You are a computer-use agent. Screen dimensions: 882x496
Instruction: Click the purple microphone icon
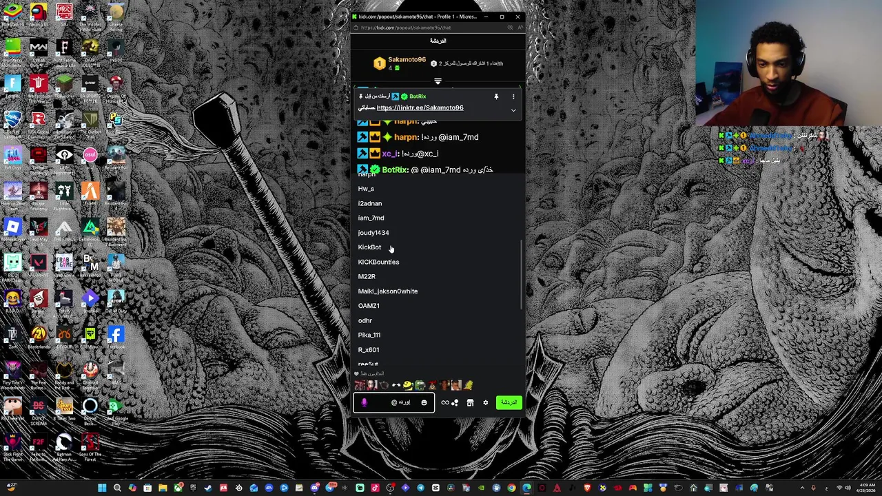coord(365,403)
